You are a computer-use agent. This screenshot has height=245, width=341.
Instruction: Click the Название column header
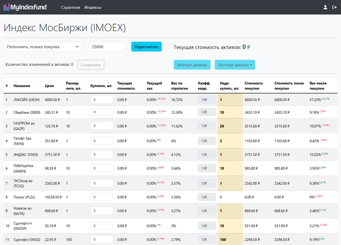click(21, 86)
